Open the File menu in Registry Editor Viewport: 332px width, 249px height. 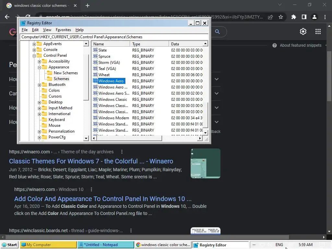[x=25, y=30]
